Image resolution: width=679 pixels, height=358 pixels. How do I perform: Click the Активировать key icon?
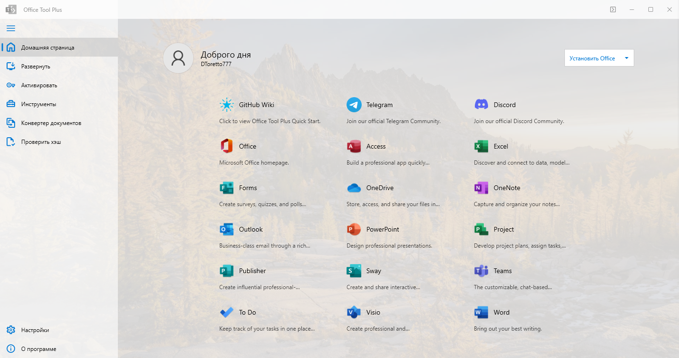tap(10, 85)
